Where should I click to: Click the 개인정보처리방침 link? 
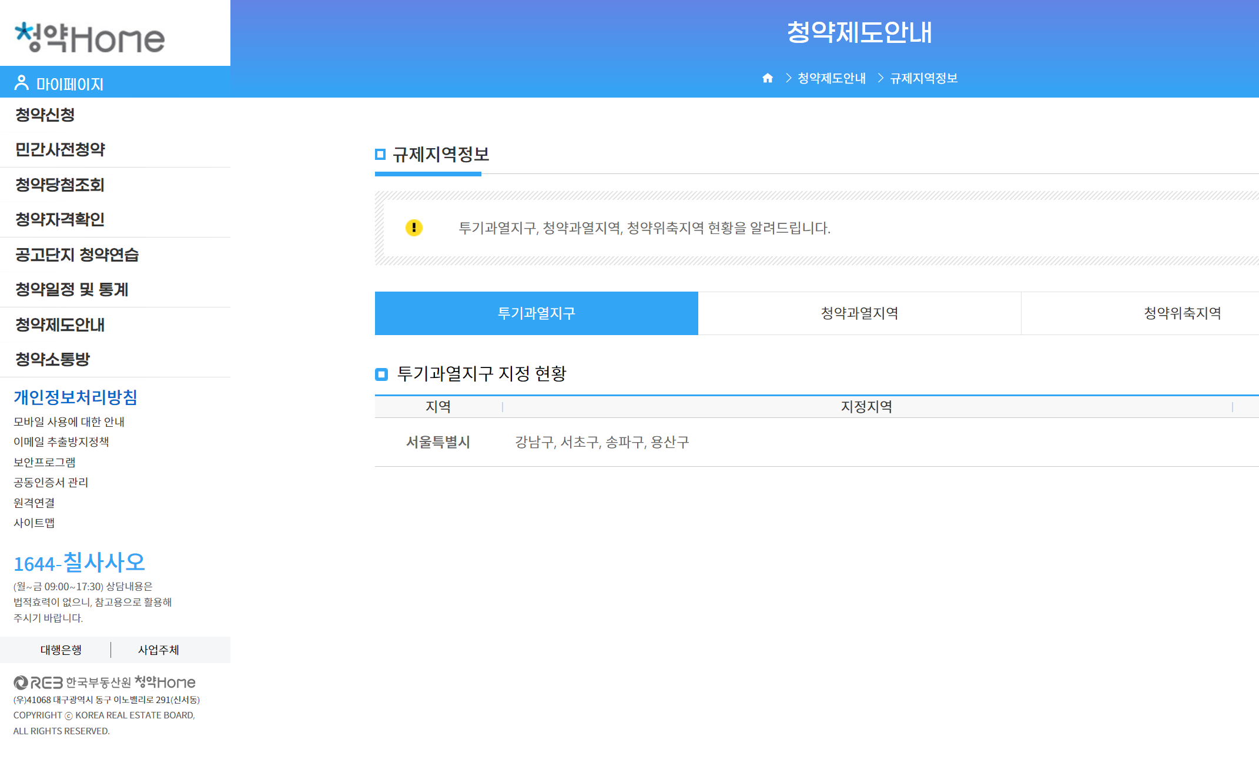click(x=75, y=397)
